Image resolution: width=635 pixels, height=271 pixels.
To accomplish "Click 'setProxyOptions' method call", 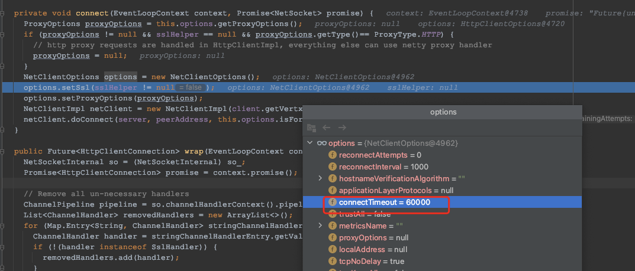I will [97, 98].
